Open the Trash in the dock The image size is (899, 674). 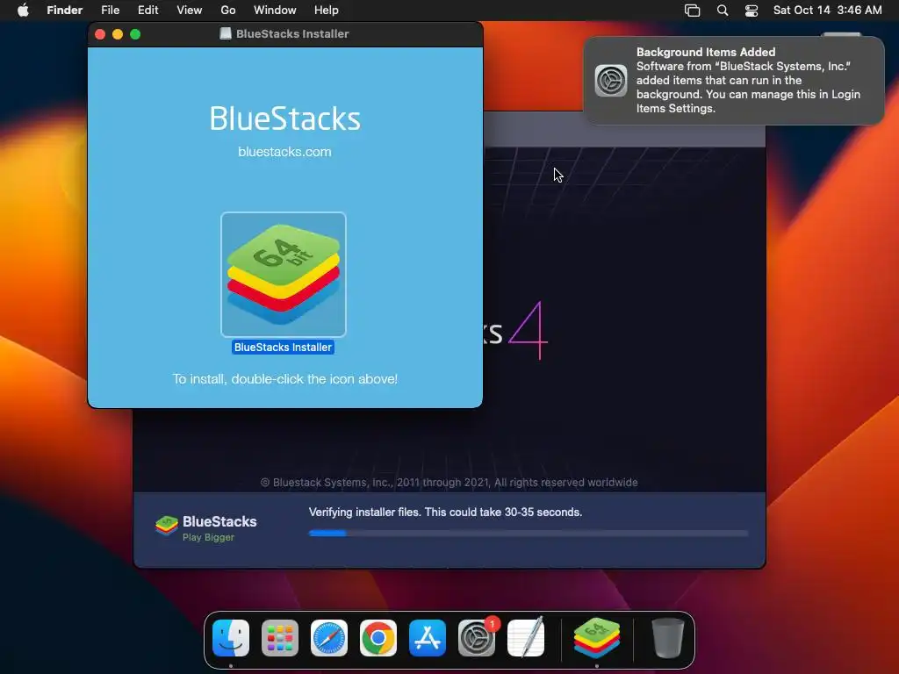coord(668,638)
